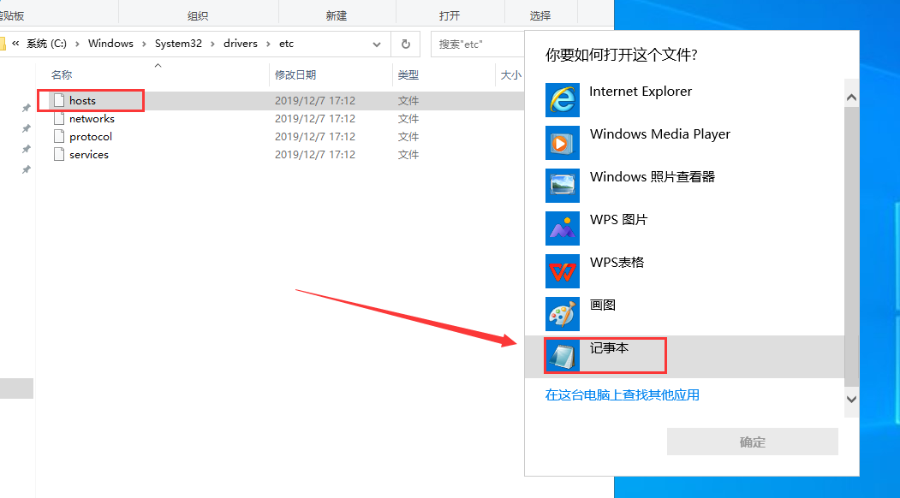Click the protocol file icon
Viewport: 900px width, 498px height.
(58, 137)
